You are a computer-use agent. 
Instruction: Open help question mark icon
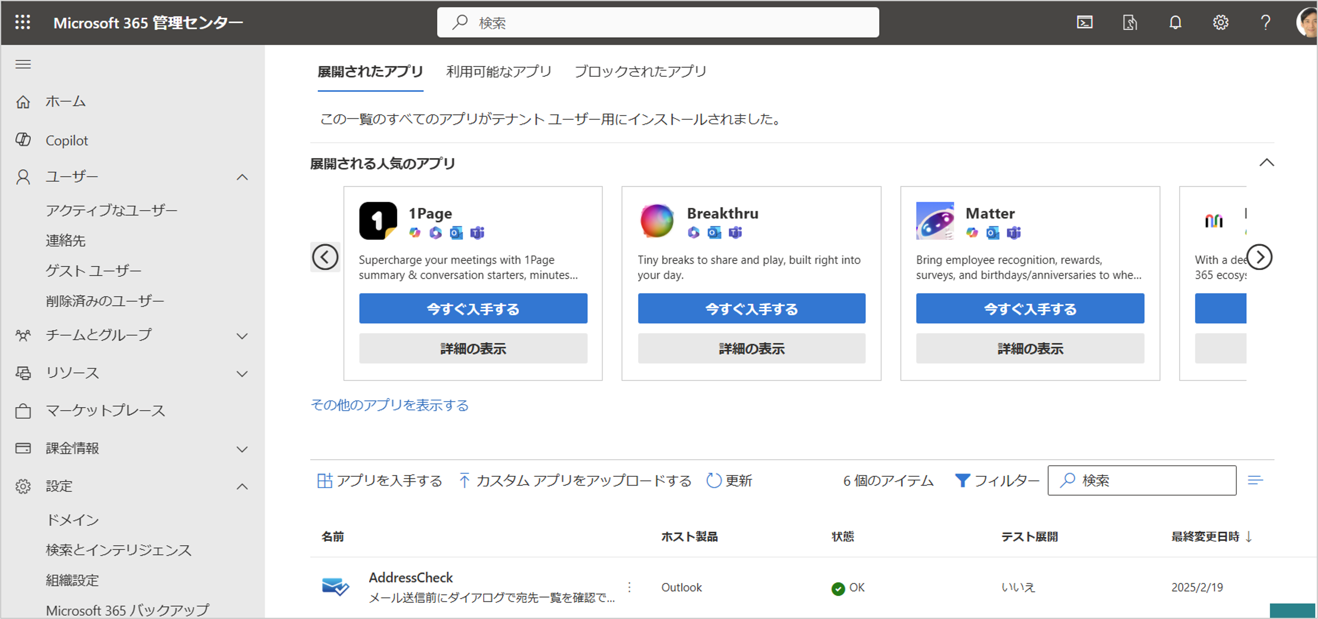pyautogui.click(x=1265, y=22)
